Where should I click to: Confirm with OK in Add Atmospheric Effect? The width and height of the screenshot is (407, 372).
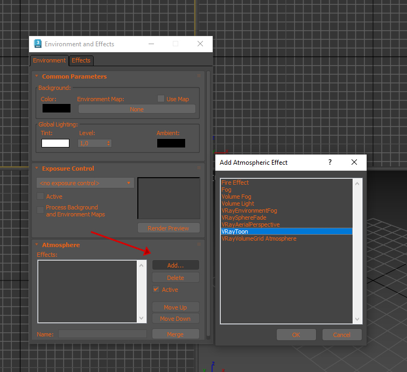[x=296, y=335]
